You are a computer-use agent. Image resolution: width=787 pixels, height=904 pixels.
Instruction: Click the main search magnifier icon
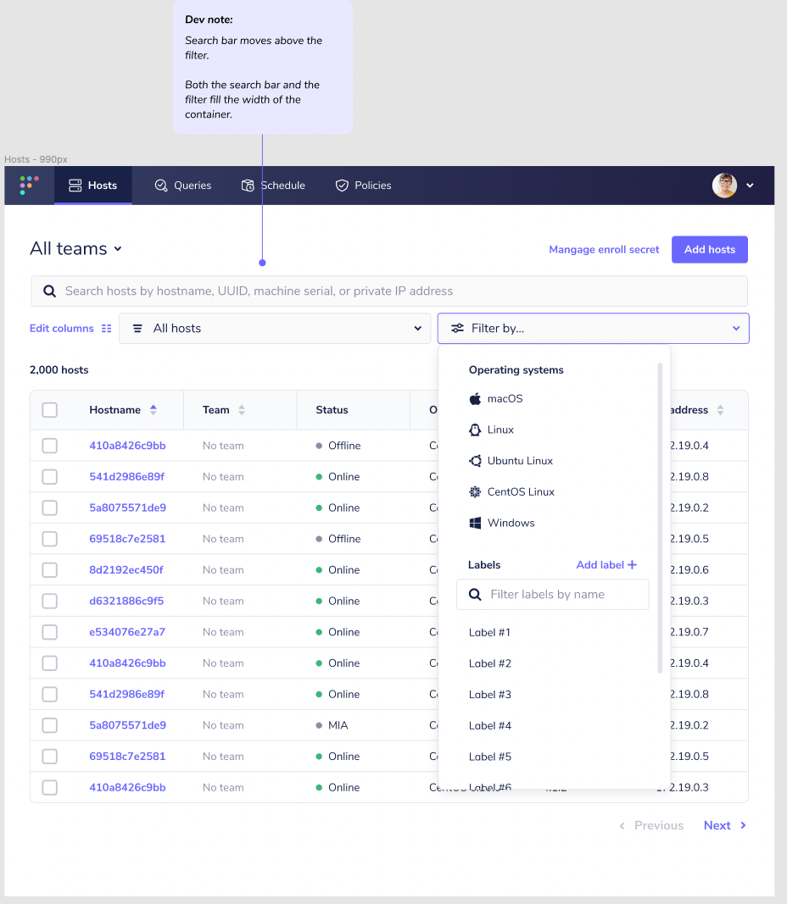pyautogui.click(x=50, y=291)
